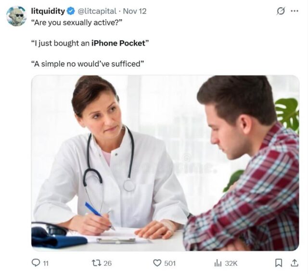Click the 32K views count
The width and height of the screenshot is (308, 274).
coord(231,263)
